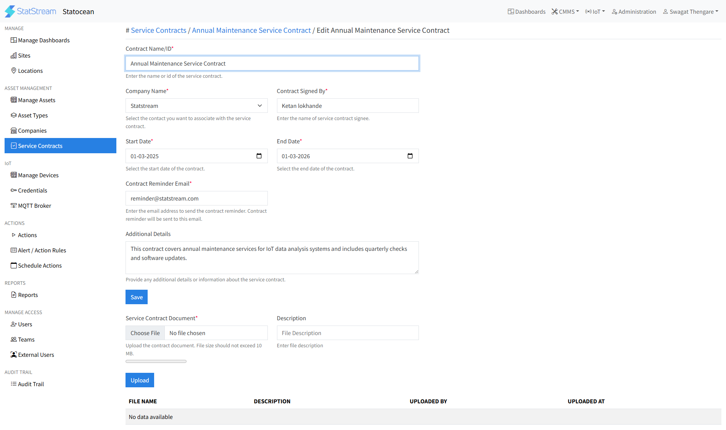Open the Swagat Thengare user menu
This screenshot has height=430, width=726.
[x=691, y=11]
